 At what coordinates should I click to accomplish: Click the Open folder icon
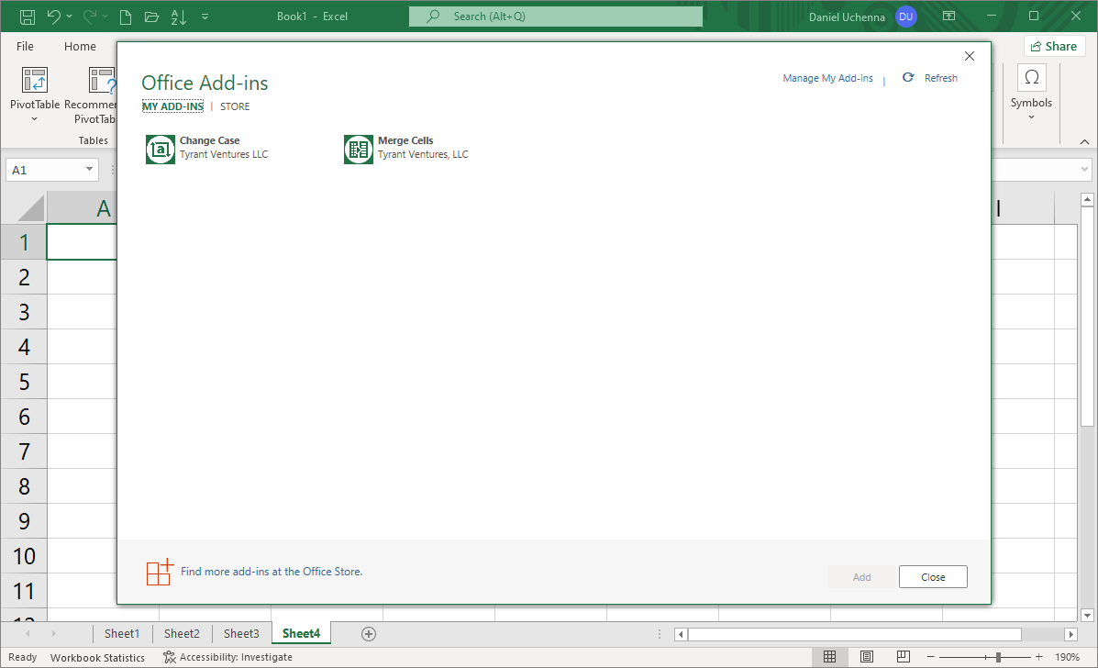(152, 17)
